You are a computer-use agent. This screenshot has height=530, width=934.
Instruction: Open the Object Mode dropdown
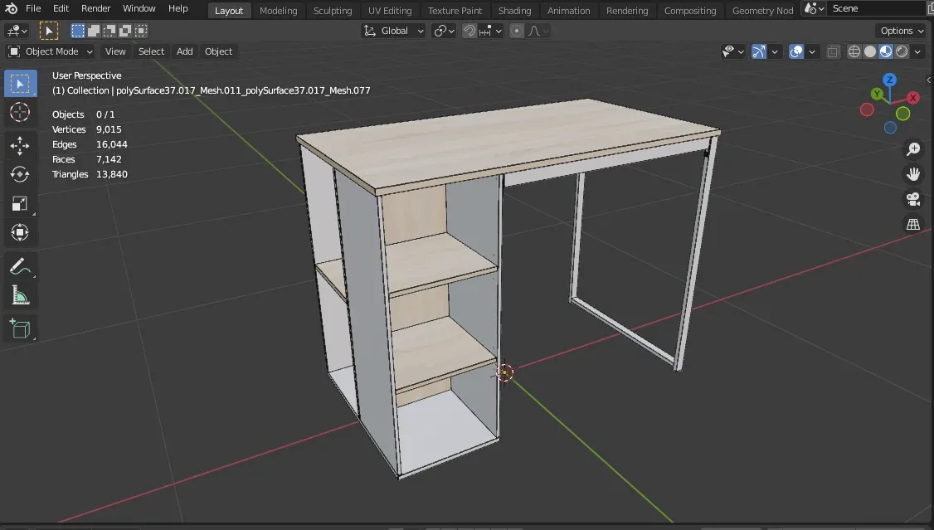(x=50, y=51)
